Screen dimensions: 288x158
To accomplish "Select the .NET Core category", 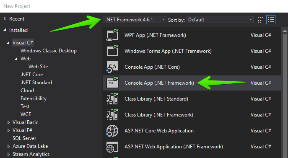I will [x=31, y=75].
